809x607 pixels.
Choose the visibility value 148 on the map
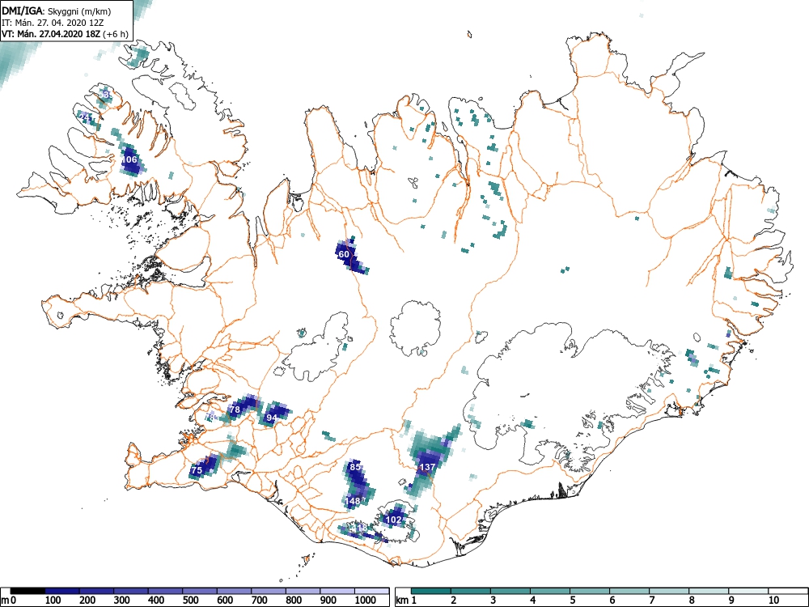pos(353,501)
